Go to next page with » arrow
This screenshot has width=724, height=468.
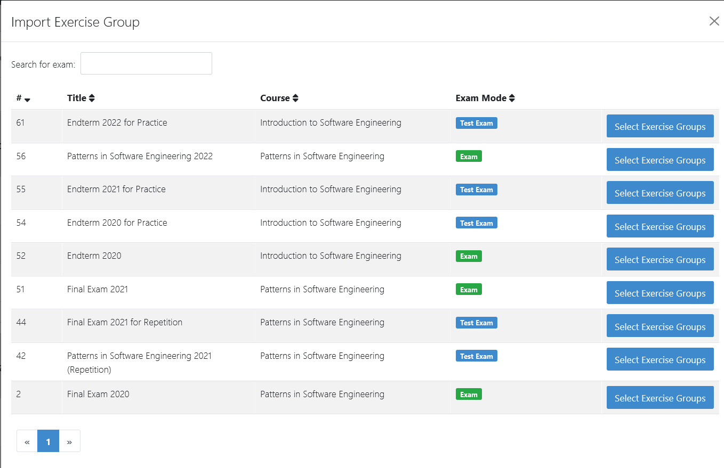click(x=69, y=441)
